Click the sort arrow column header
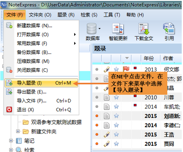This screenshot has height=152, width=183. (x=127, y=58)
